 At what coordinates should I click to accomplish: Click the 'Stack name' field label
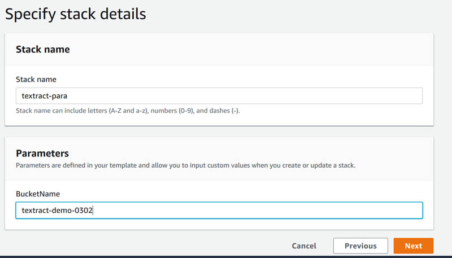coord(36,79)
